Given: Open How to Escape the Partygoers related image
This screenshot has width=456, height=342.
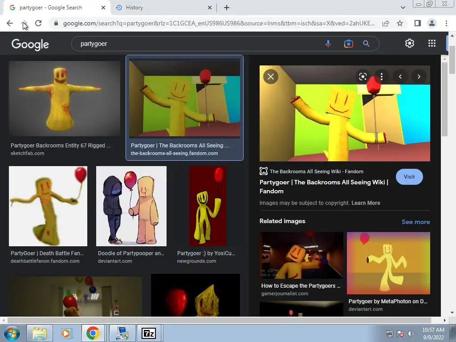Looking at the screenshot, I should point(301,255).
